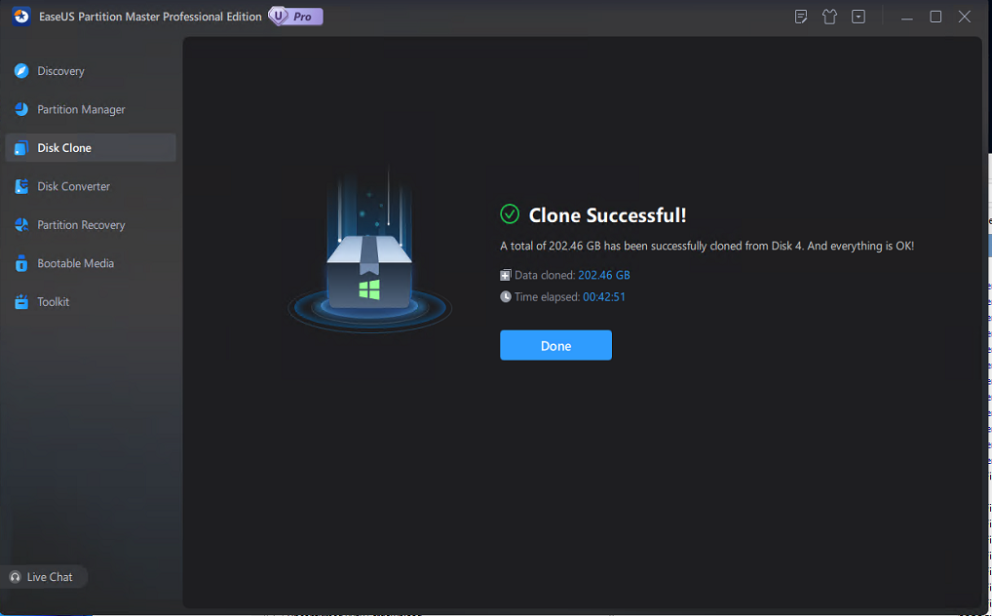Click the green success checkmark icon
The width and height of the screenshot is (992, 616).
[x=510, y=214]
